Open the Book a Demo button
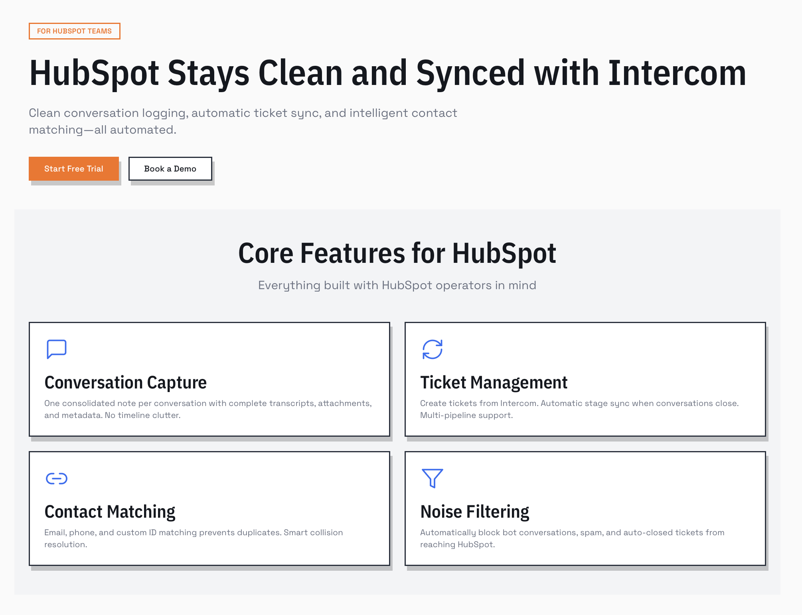Image resolution: width=802 pixels, height=615 pixels. point(170,169)
